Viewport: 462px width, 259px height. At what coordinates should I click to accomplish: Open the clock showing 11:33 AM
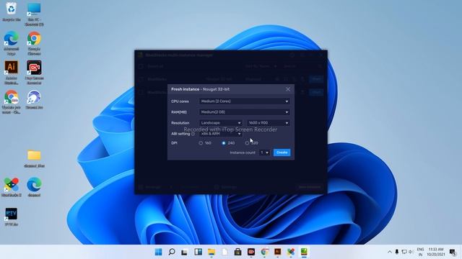(436, 252)
